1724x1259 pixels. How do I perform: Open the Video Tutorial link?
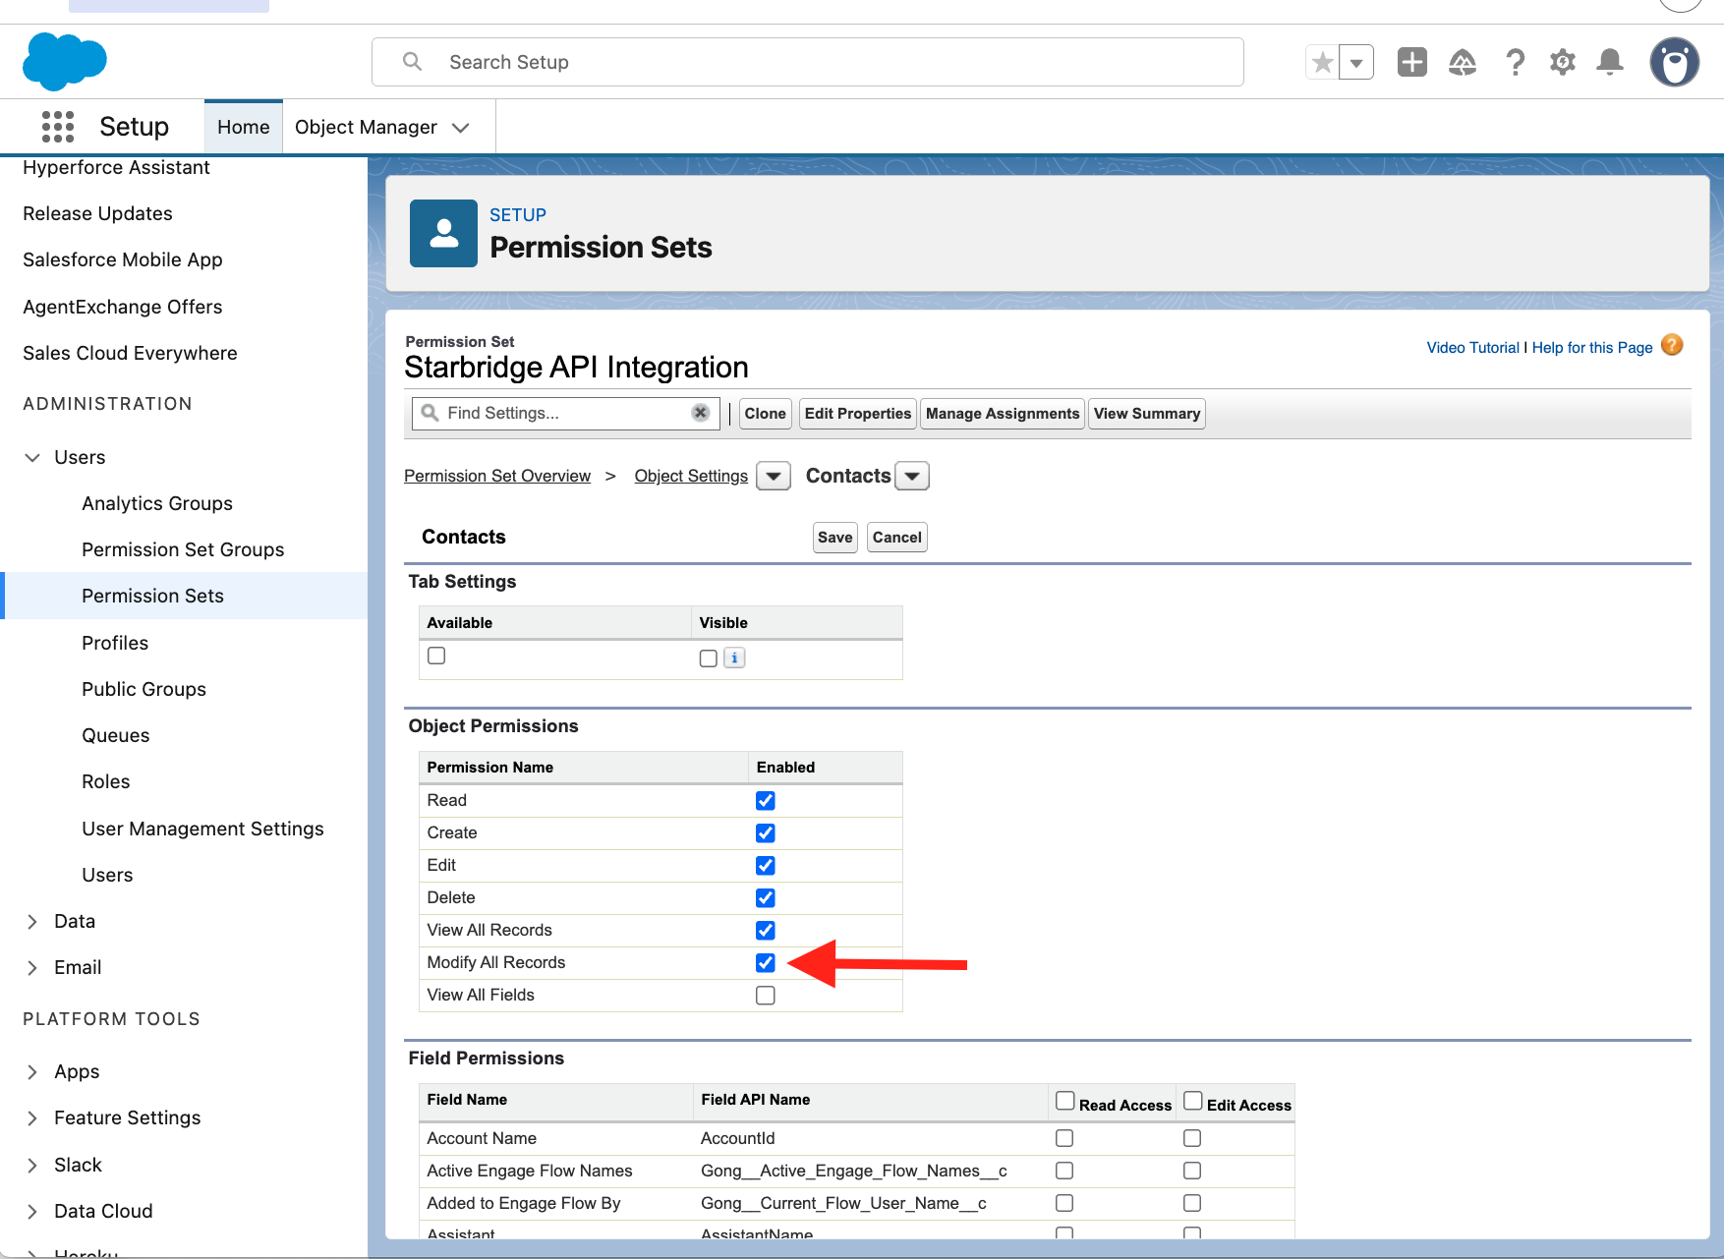click(1473, 348)
